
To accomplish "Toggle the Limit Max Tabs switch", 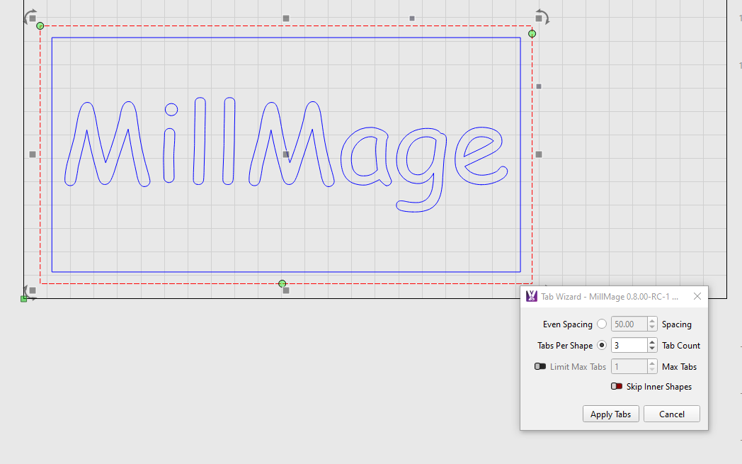I will tap(540, 366).
